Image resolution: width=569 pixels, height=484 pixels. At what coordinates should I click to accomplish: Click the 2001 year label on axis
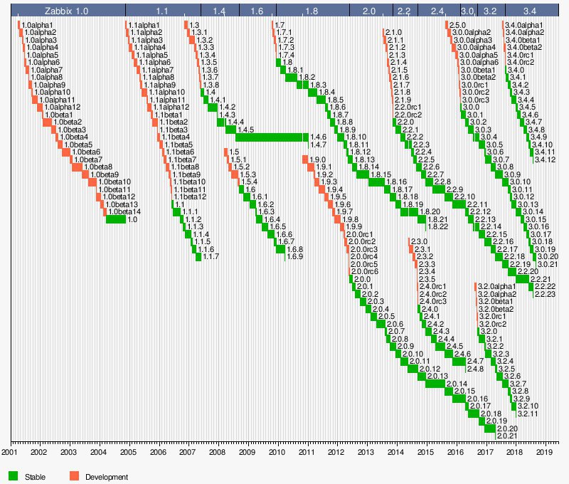[x=9, y=452]
